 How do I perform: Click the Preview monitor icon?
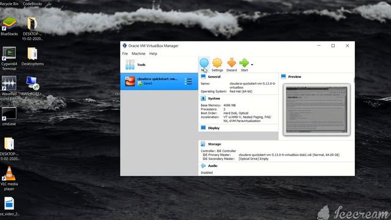coord(283,76)
